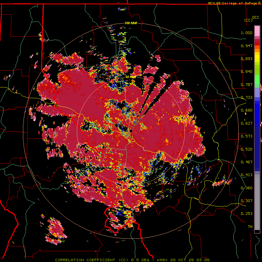Viewport: 262px width, 262px height.
Task: Pick the bright green band on color bar
Action: [x=257, y=79]
